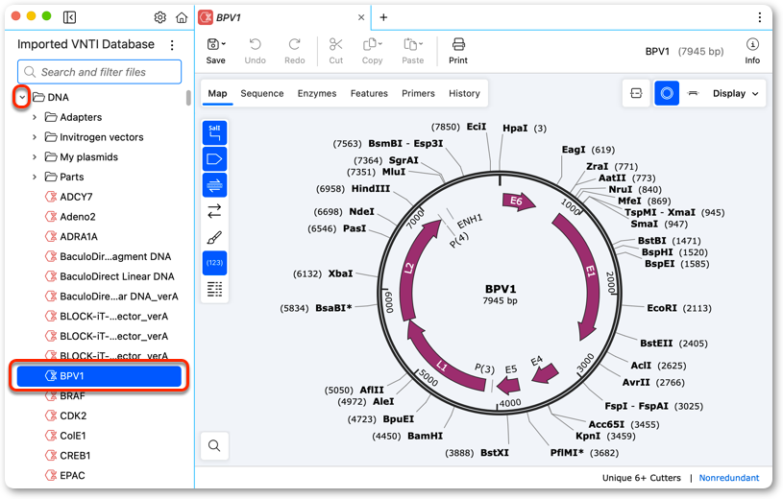This screenshot has height=499, width=783.
Task: Select the BRAF file
Action: 65,396
